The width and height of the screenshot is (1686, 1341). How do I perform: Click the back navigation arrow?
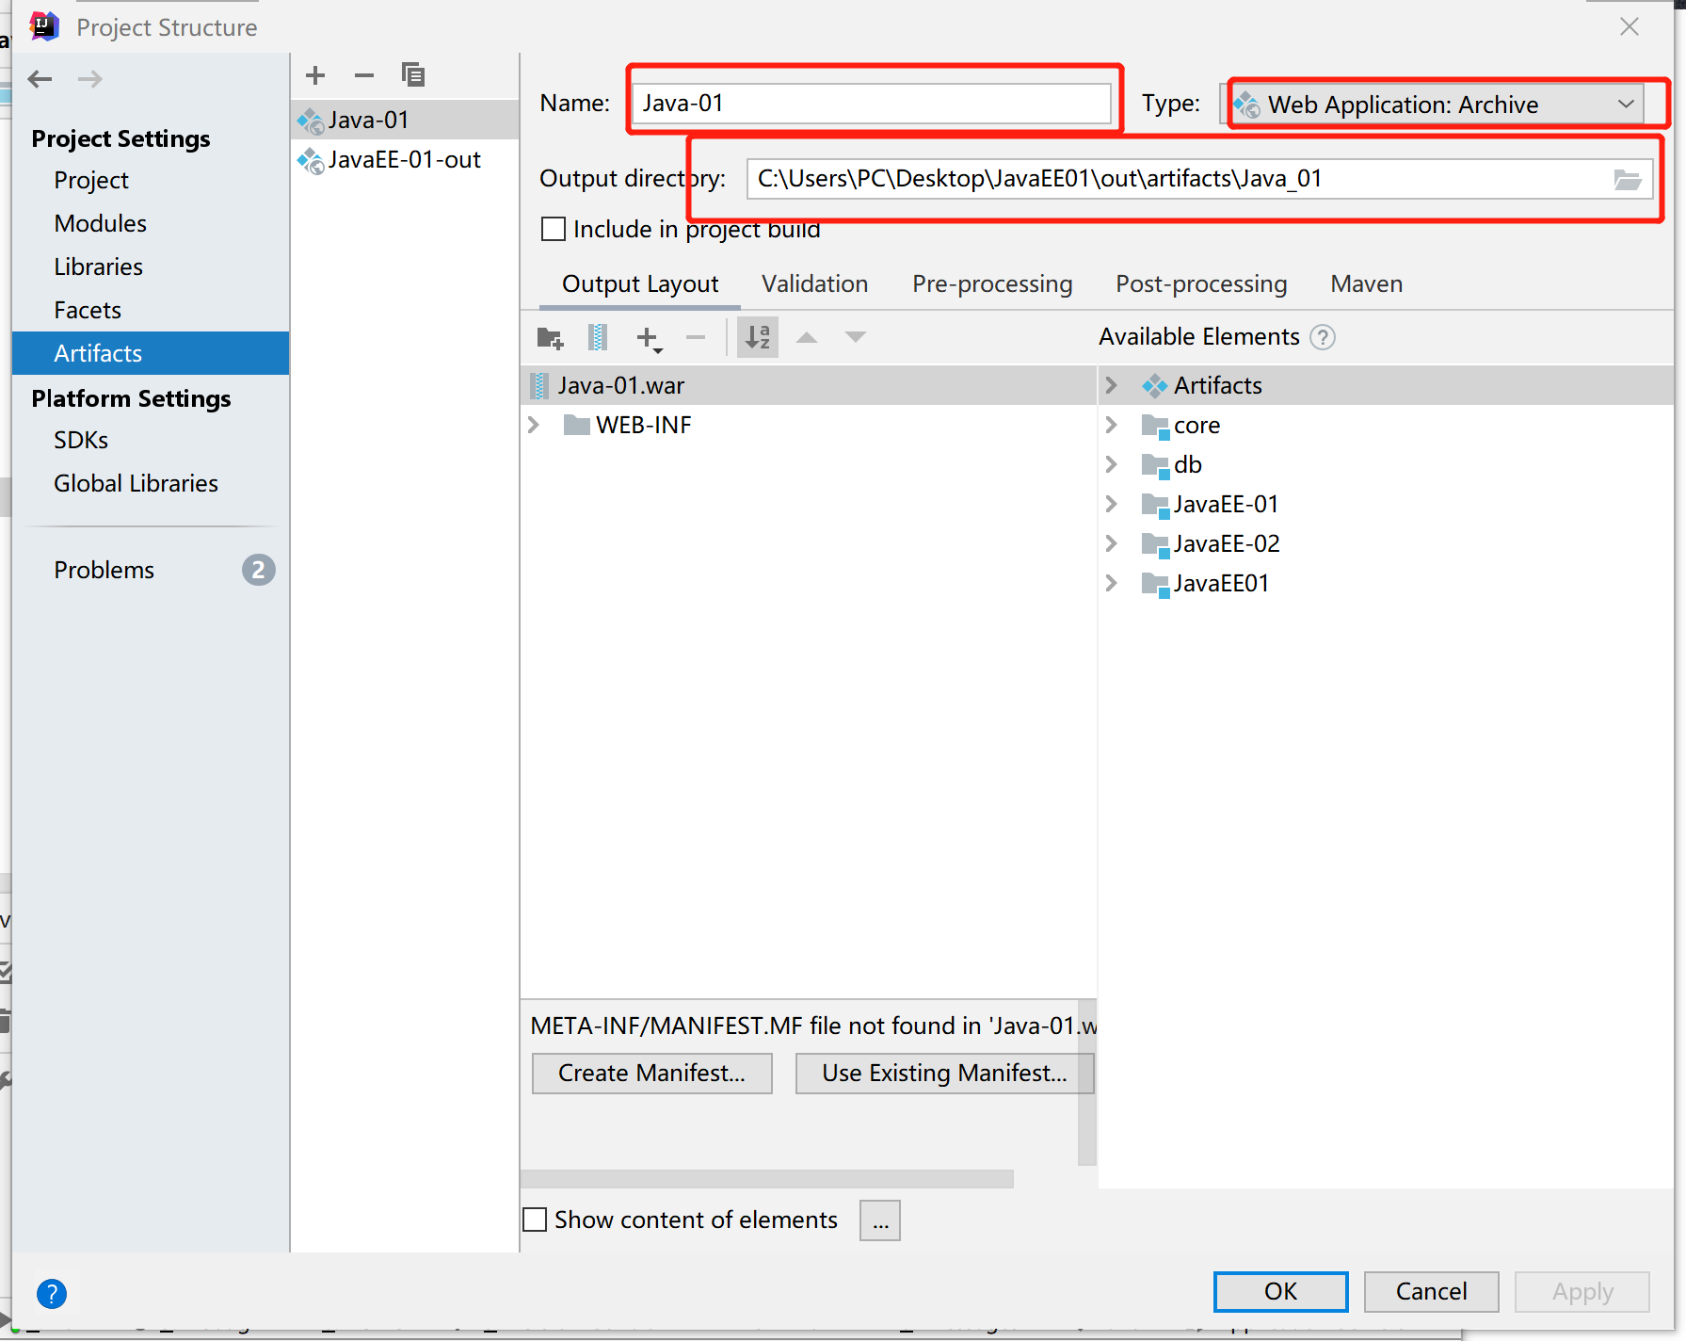click(40, 79)
